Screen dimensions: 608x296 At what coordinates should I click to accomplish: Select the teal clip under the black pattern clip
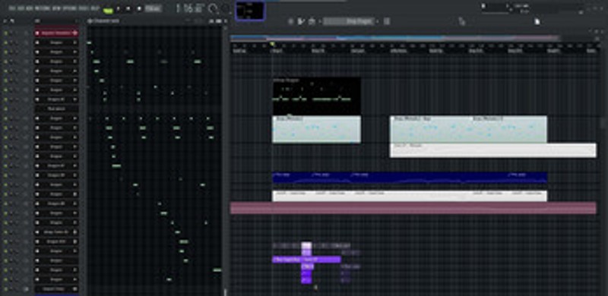(317, 129)
